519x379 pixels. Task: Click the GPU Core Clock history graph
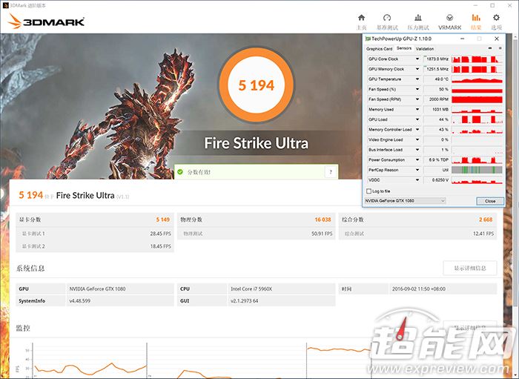(x=477, y=59)
